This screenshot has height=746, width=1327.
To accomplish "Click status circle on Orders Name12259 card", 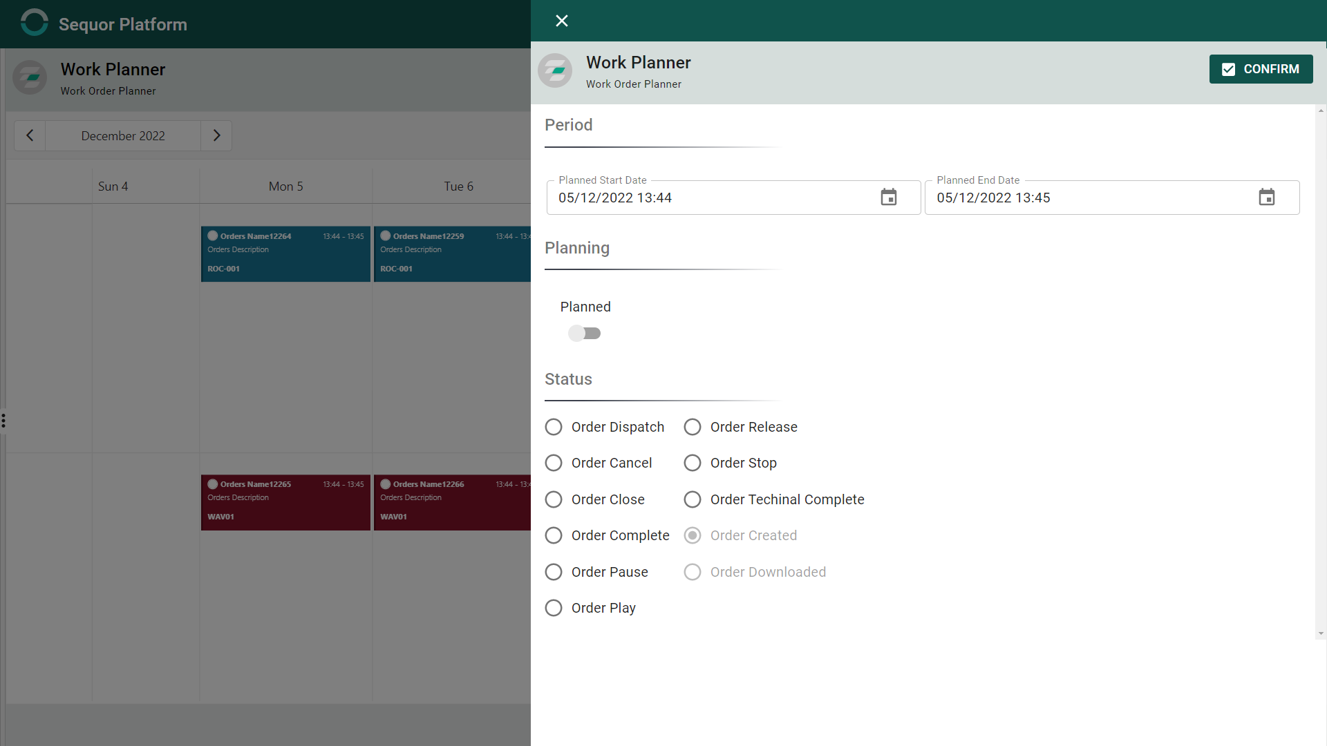I will (386, 236).
